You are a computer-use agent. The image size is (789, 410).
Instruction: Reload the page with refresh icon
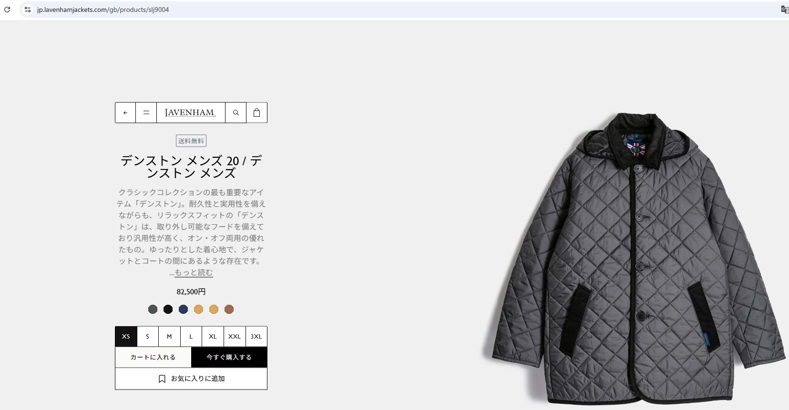point(7,10)
